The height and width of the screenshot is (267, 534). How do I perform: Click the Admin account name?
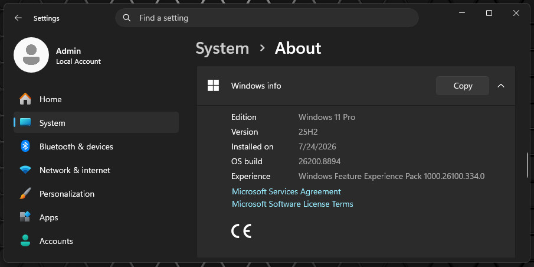point(68,51)
